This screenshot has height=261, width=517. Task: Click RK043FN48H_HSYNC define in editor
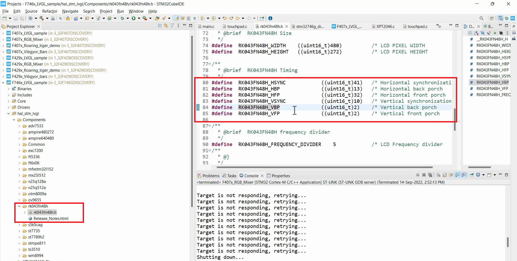point(262,83)
